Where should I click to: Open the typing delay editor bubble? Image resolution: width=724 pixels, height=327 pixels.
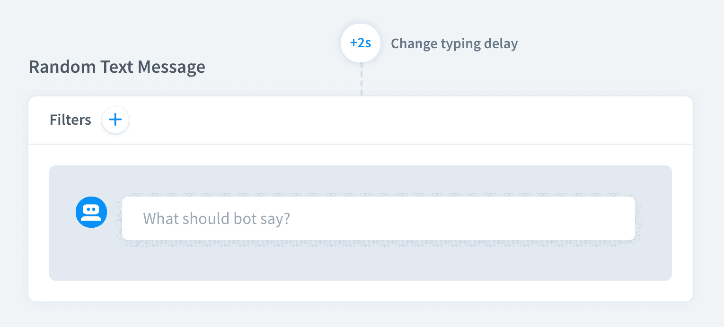[361, 43]
